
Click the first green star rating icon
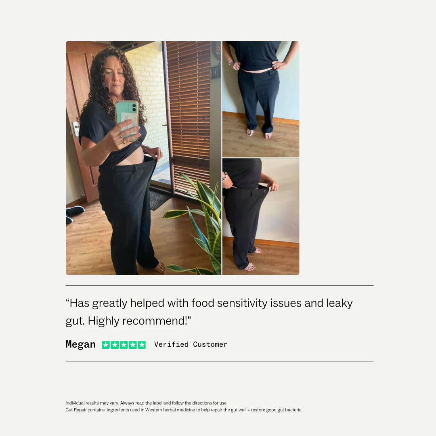click(106, 345)
